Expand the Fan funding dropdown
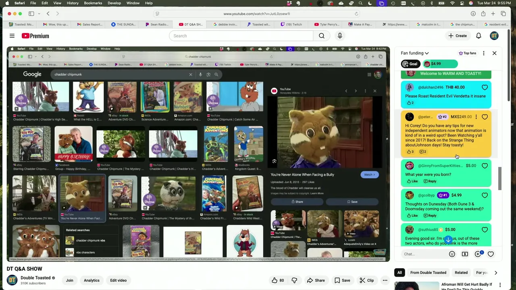This screenshot has width=516, height=290. [x=414, y=53]
